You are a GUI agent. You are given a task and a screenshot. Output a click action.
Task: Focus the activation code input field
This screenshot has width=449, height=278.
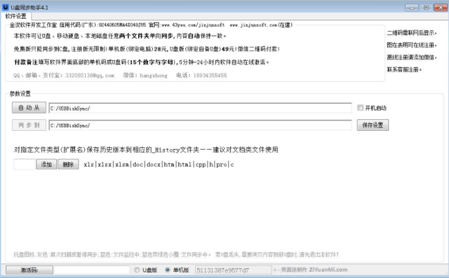point(92,270)
